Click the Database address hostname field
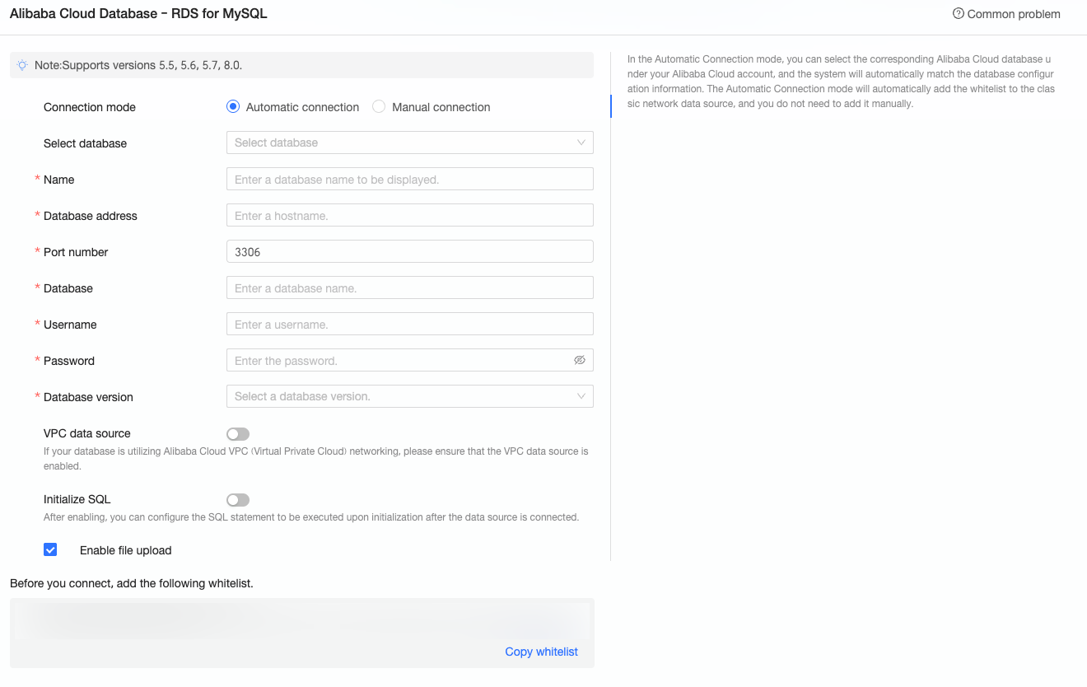The width and height of the screenshot is (1087, 687). click(409, 216)
